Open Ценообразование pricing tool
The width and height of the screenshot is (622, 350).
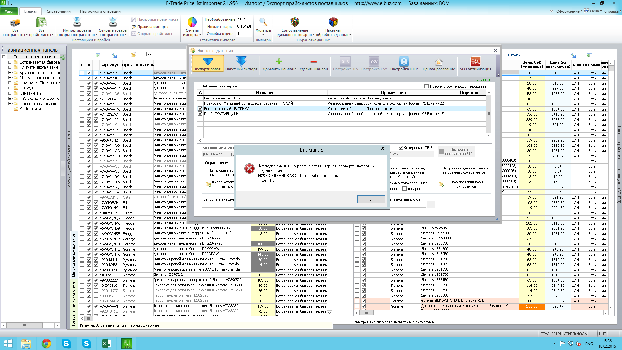click(x=439, y=63)
